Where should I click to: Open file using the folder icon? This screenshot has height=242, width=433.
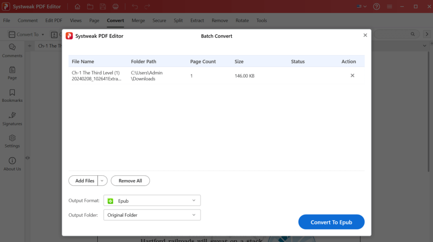click(90, 6)
